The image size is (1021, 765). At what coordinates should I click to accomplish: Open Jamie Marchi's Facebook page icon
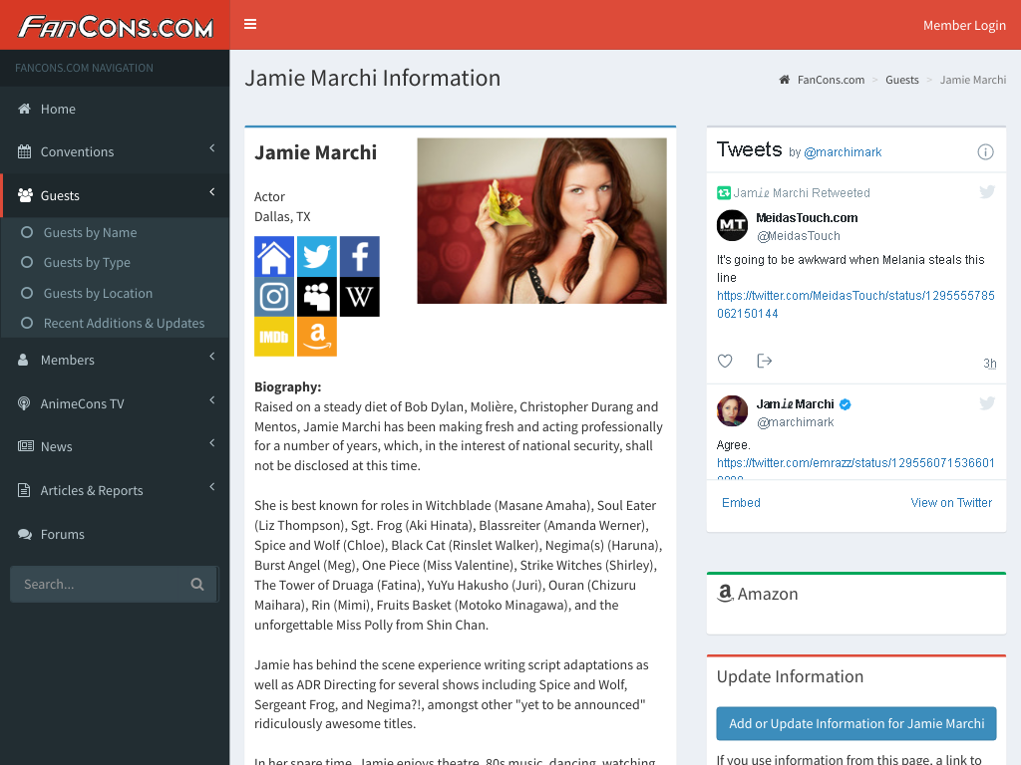[359, 256]
